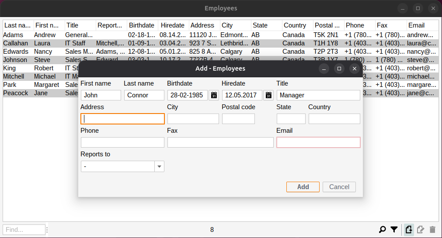Expand the Reports to dropdown
Screen dimensions: 442x238
coord(159,166)
